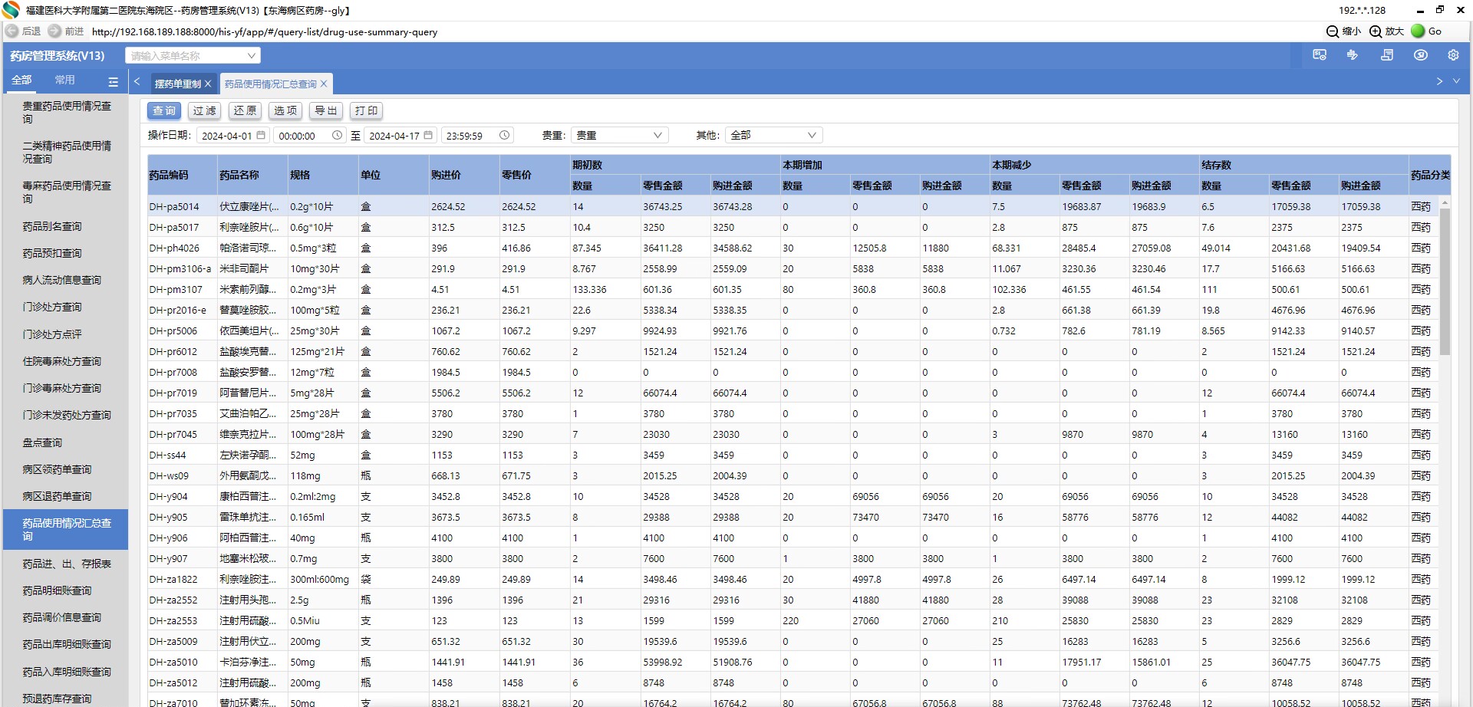Close the 摆药单重制 tab
This screenshot has width=1473, height=707.
pos(208,84)
